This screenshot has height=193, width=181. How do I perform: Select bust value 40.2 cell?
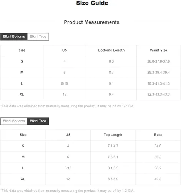pos(158,179)
